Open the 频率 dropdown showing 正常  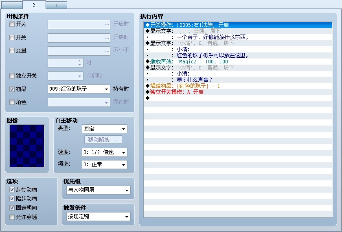pos(105,164)
